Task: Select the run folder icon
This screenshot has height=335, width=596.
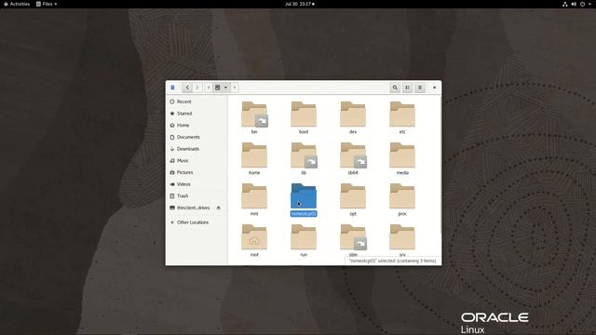Action: [304, 237]
